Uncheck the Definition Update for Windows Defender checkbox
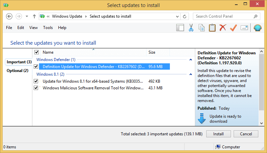267x153 pixels. click(x=36, y=66)
